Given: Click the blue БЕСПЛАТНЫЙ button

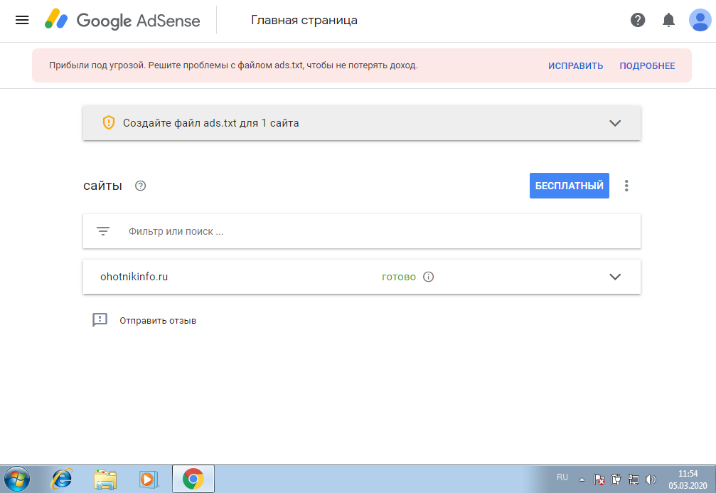Looking at the screenshot, I should (x=569, y=186).
